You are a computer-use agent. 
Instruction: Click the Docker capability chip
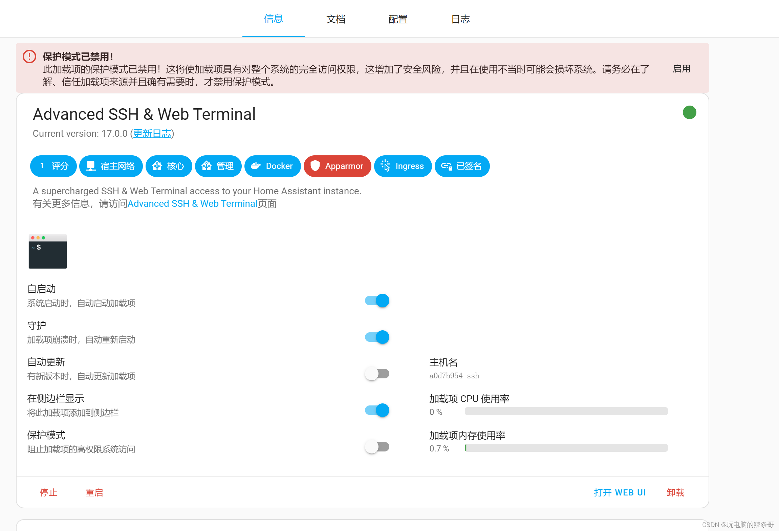pos(273,166)
